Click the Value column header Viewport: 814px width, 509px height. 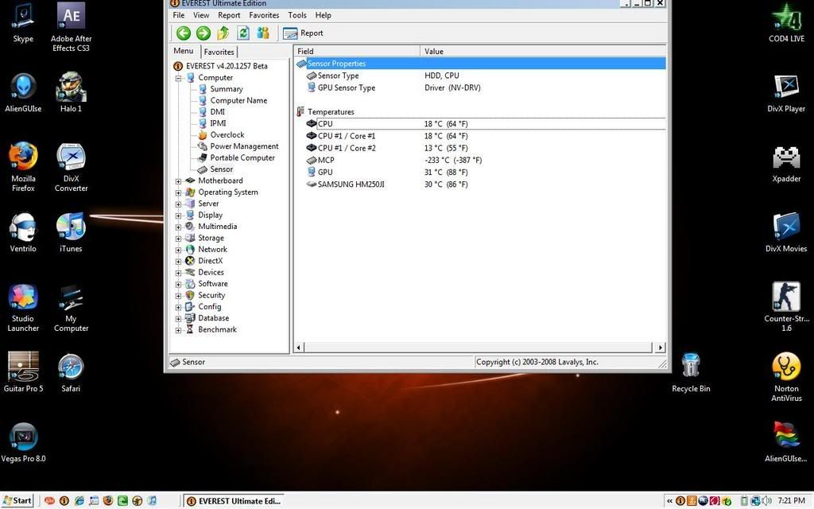(x=543, y=51)
